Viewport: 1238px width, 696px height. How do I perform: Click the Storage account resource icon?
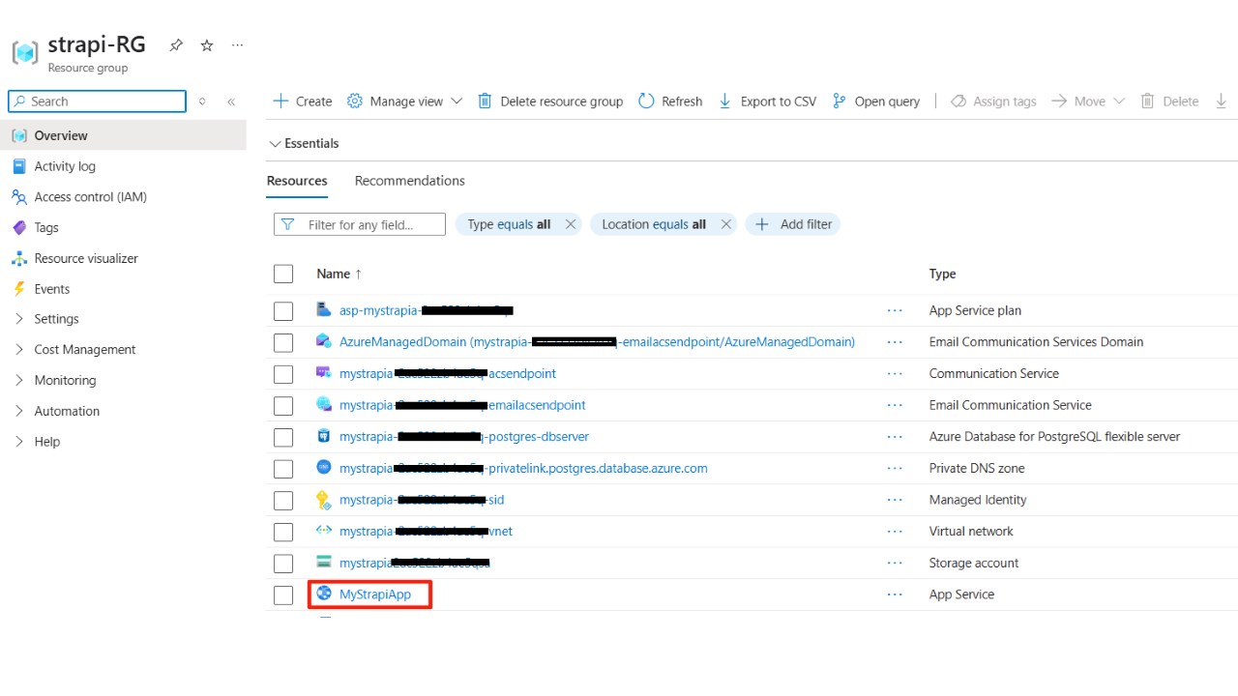point(324,563)
